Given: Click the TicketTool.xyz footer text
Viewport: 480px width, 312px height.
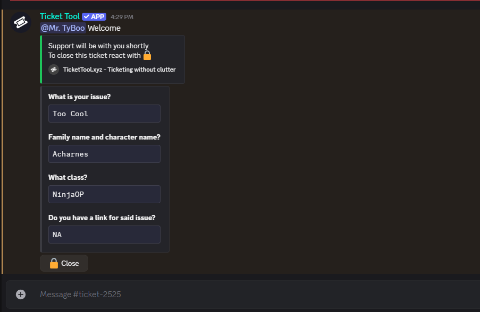Looking at the screenshot, I should click(119, 70).
